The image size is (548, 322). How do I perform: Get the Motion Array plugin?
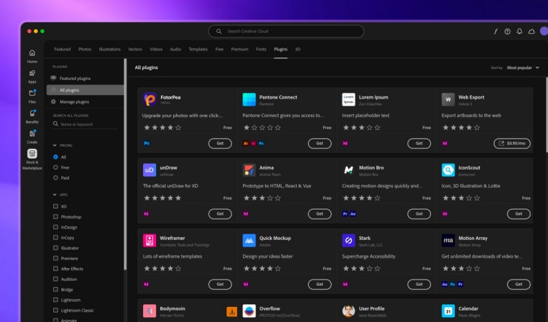coord(519,284)
